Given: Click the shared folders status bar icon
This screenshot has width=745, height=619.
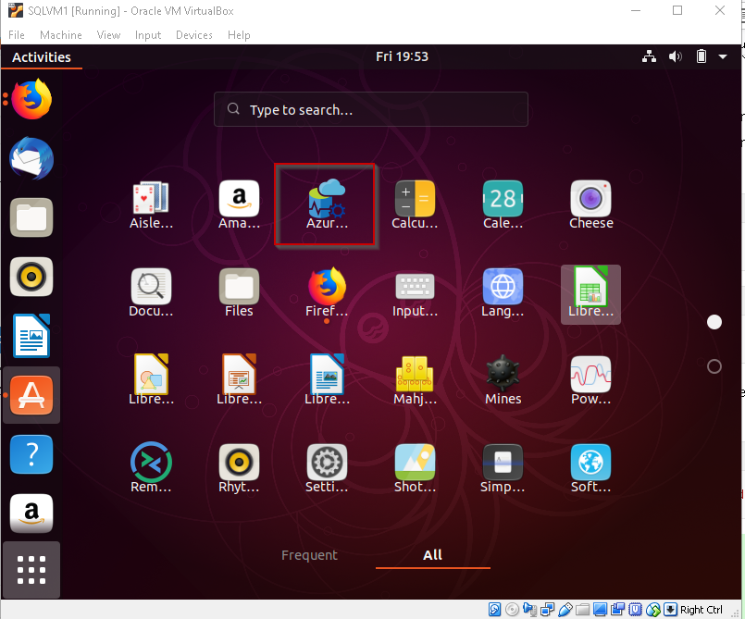Looking at the screenshot, I should click(582, 610).
